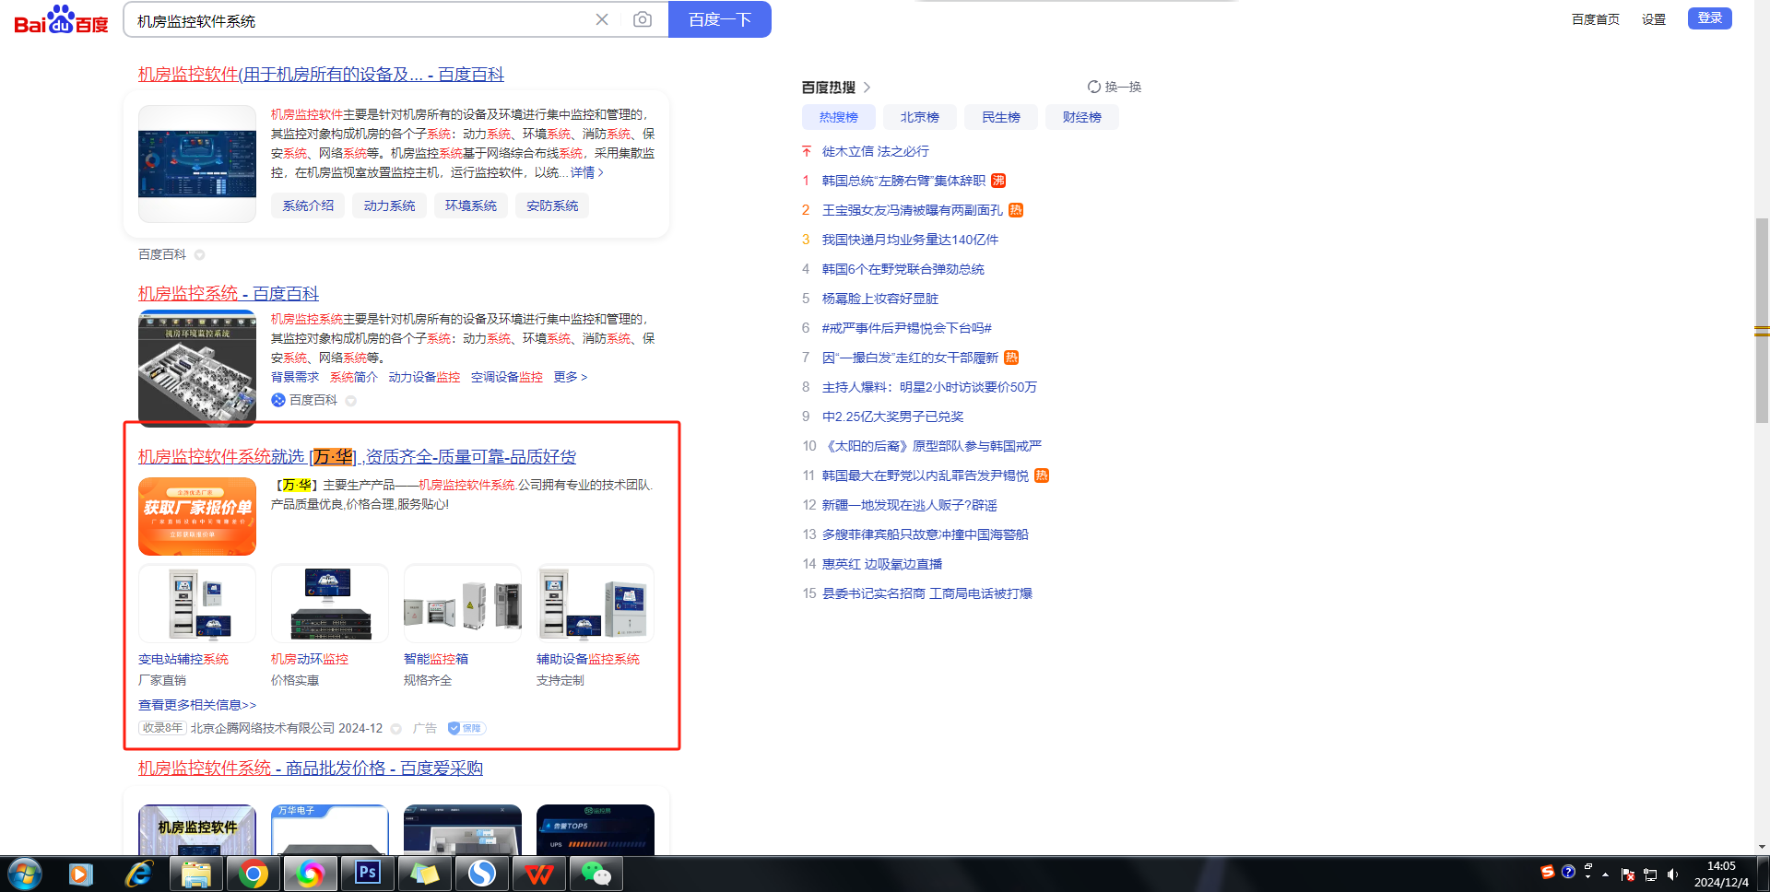Expand 详情 on the first Baike result
Viewport: 1770px width, 892px height.
(x=587, y=172)
